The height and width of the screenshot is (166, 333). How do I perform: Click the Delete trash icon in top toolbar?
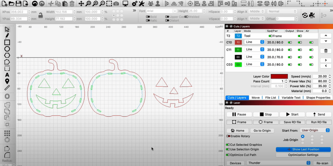(72, 3)
